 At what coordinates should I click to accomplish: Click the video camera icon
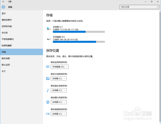pyautogui.click(x=48, y=114)
